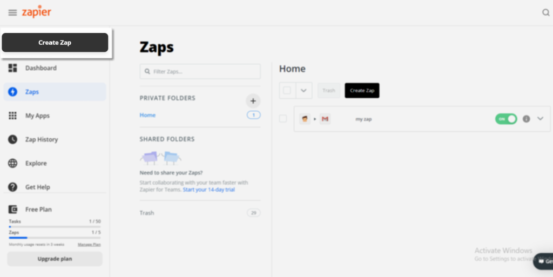
Task: Follow the Start your 14-day trial link
Action: 208,190
